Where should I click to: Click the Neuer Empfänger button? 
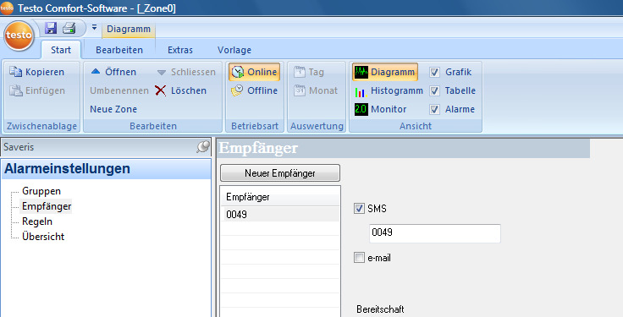pos(280,173)
